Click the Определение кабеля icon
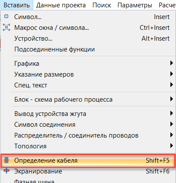Screen dimensions: 176x183 (x=6, y=160)
